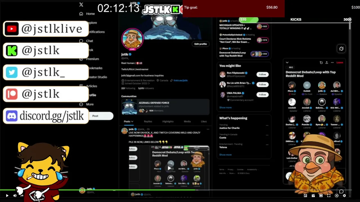
Task: Open the MICHIGAN UPDATES space listing
Action: click(x=244, y=25)
